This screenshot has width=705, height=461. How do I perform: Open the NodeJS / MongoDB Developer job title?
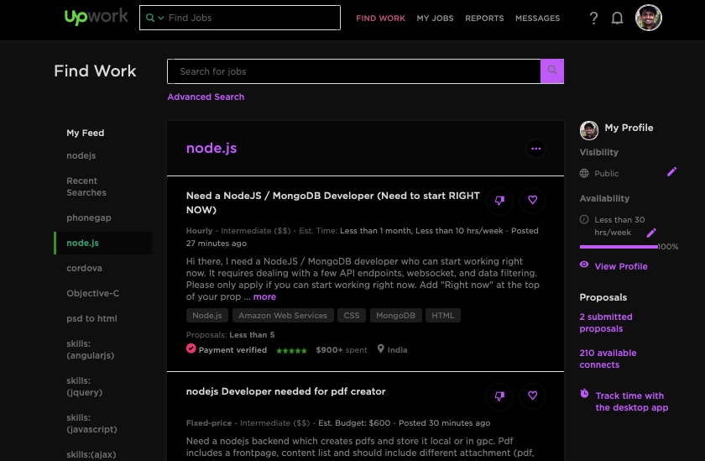click(332, 203)
